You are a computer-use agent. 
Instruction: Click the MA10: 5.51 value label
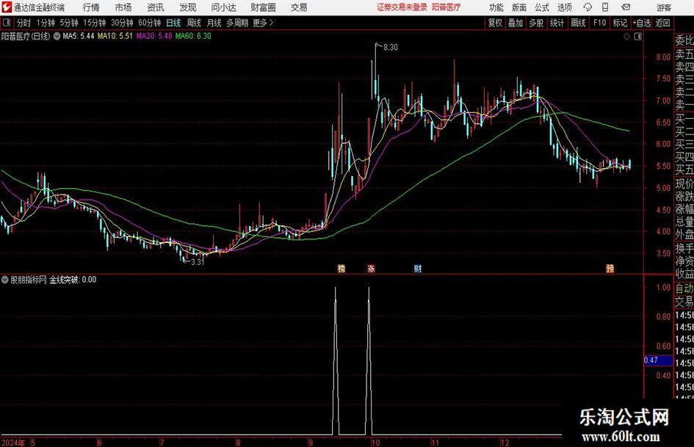(x=115, y=36)
